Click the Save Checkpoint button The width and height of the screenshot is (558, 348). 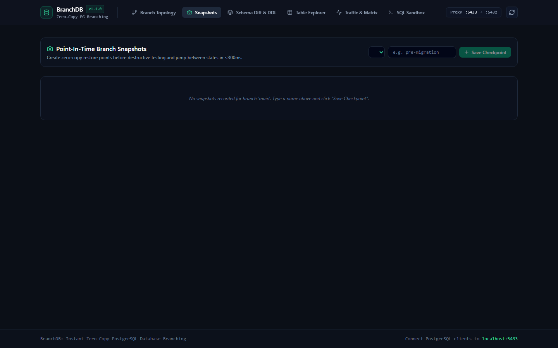pyautogui.click(x=485, y=52)
